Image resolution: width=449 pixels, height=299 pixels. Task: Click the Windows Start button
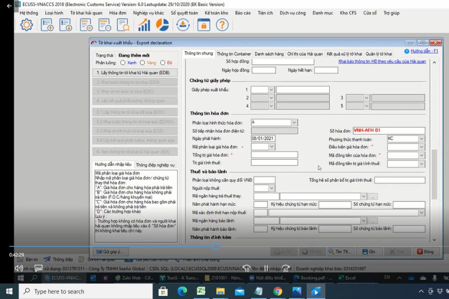[x=9, y=291]
